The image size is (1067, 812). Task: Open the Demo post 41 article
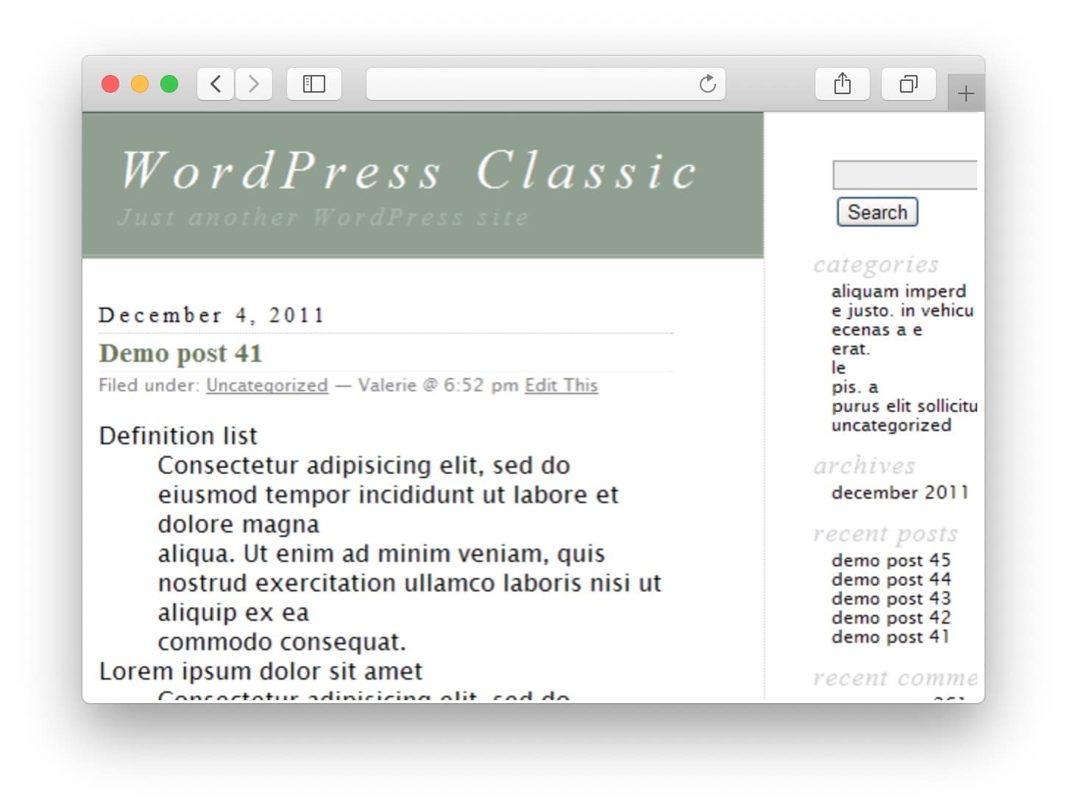[180, 354]
